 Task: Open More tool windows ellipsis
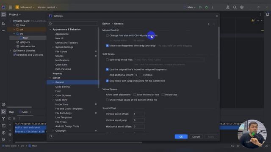pos(3,30)
